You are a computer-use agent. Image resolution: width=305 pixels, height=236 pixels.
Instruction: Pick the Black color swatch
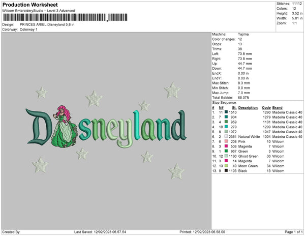pos(226,170)
